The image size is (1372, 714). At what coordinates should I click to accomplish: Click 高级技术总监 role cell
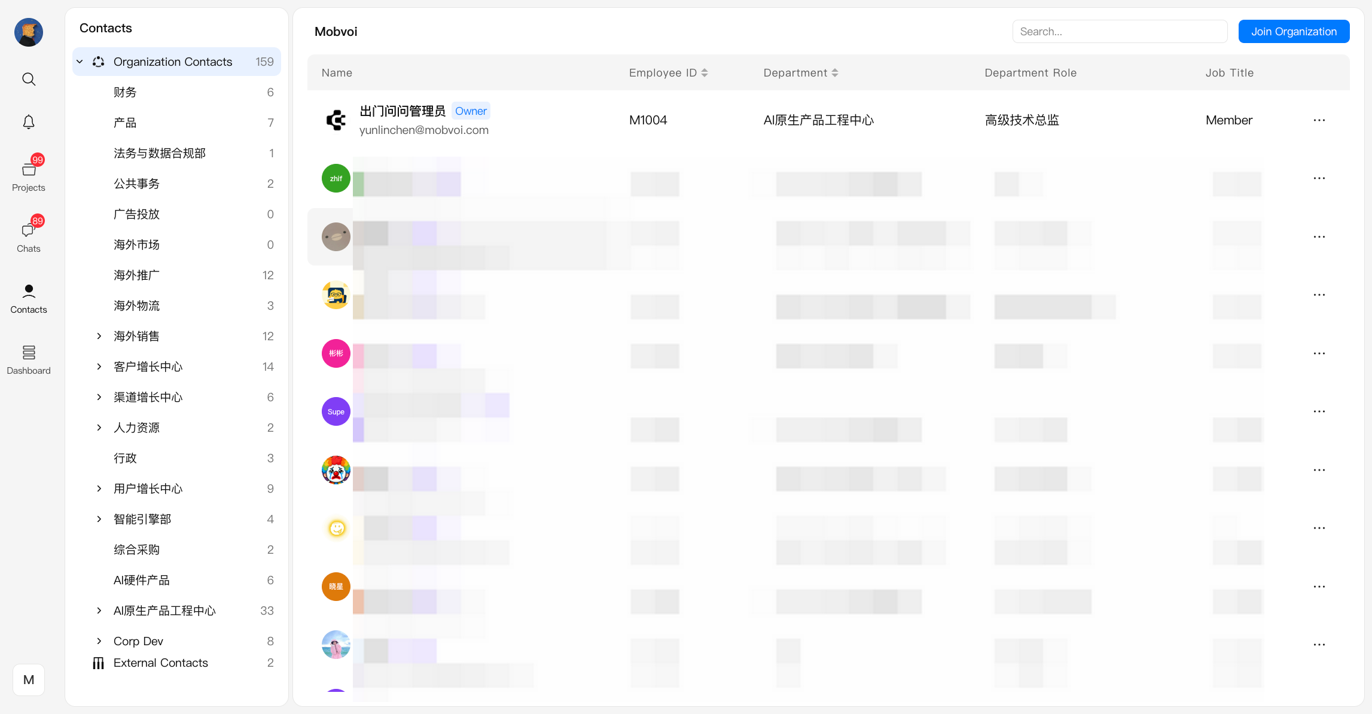pyautogui.click(x=1022, y=120)
